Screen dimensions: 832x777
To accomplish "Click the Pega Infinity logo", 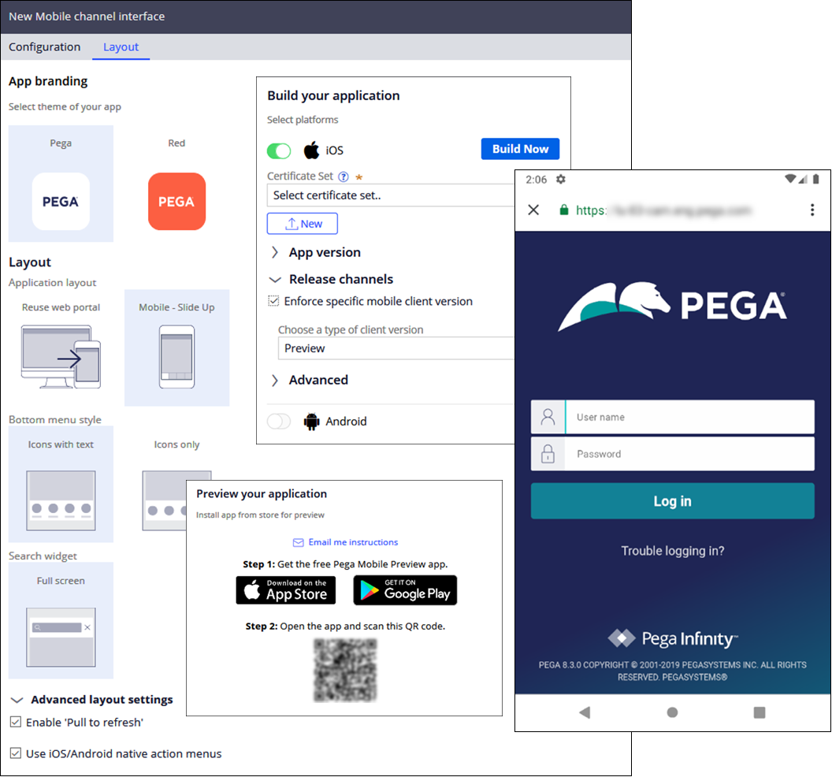I will pos(673,638).
